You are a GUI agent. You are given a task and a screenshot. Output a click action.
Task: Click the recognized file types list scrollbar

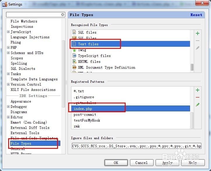point(192,67)
